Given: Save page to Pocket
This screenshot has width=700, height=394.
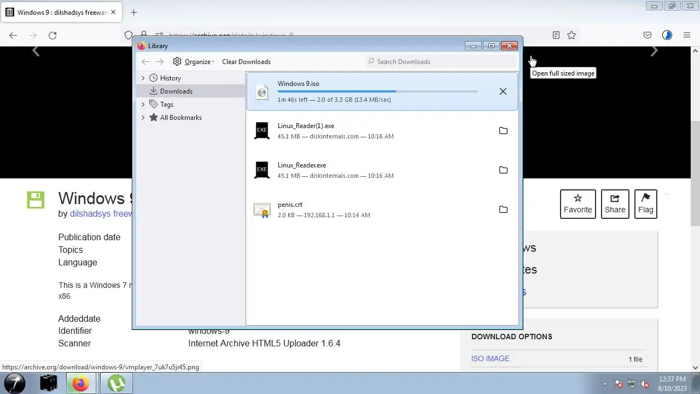Looking at the screenshot, I should pos(647,35).
